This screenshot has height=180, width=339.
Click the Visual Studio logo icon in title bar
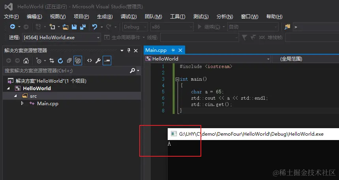pos(8,7)
